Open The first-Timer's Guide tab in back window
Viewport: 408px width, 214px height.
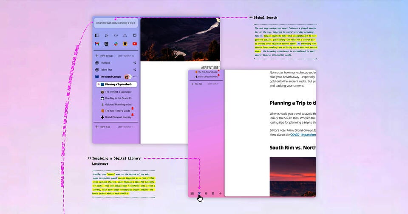(x=116, y=111)
